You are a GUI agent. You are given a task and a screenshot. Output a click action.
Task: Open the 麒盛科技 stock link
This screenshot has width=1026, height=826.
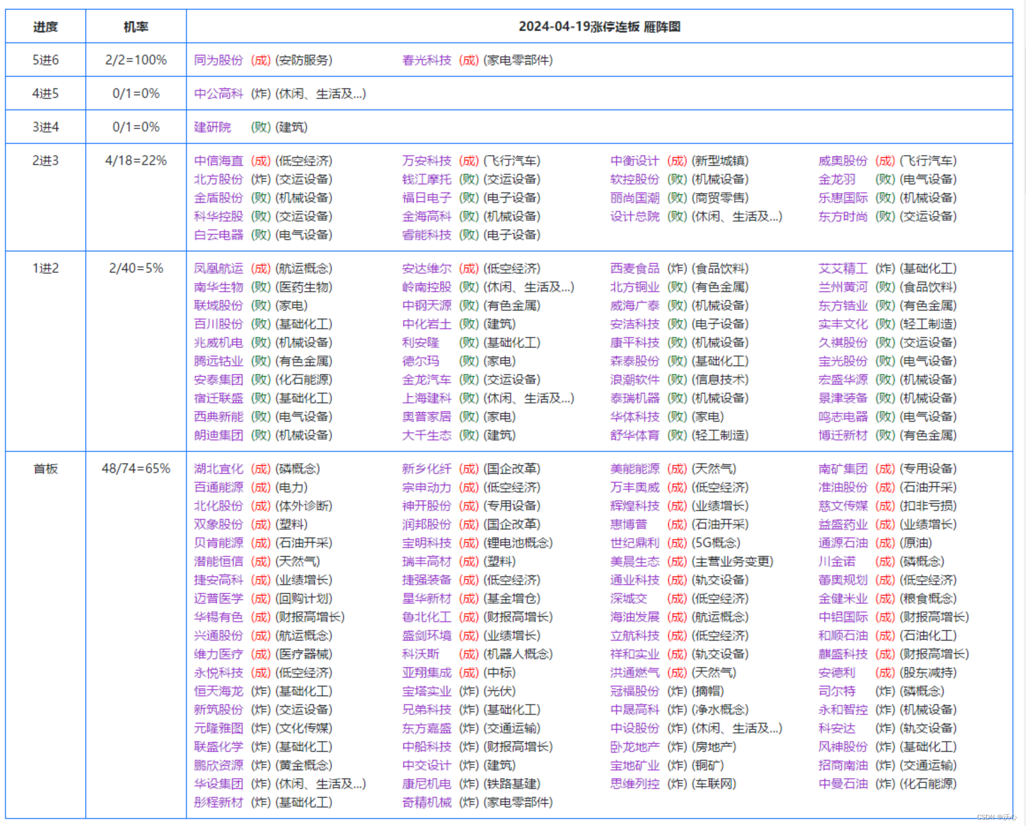coord(843,654)
